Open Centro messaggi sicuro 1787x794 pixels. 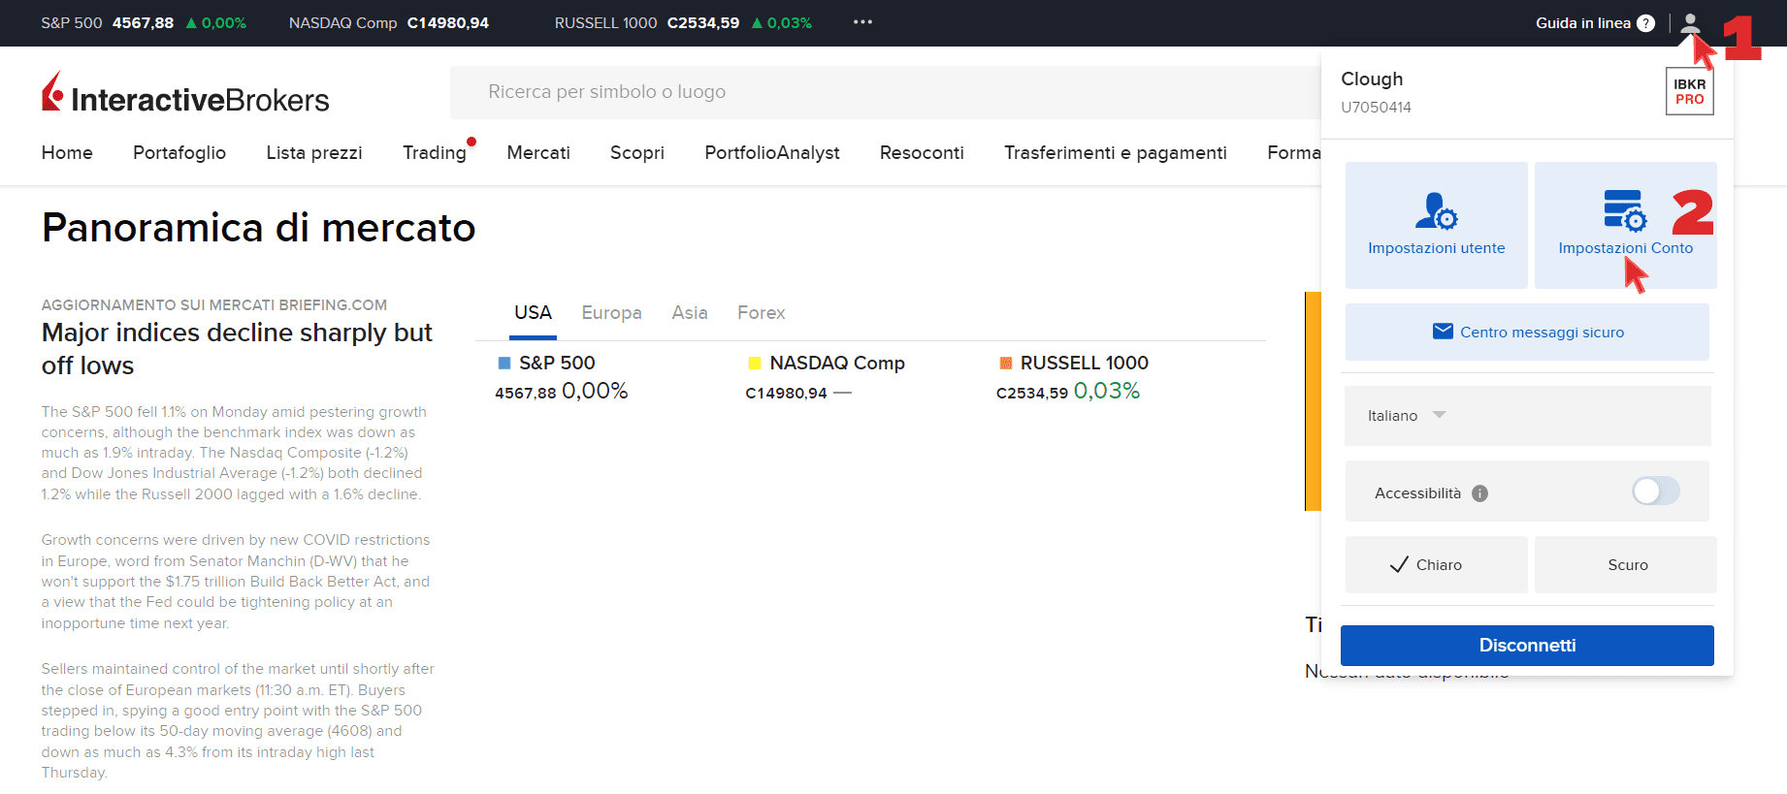(1527, 332)
